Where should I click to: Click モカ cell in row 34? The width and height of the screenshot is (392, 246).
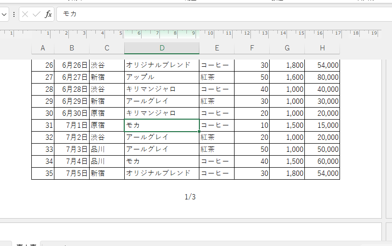[x=162, y=161]
